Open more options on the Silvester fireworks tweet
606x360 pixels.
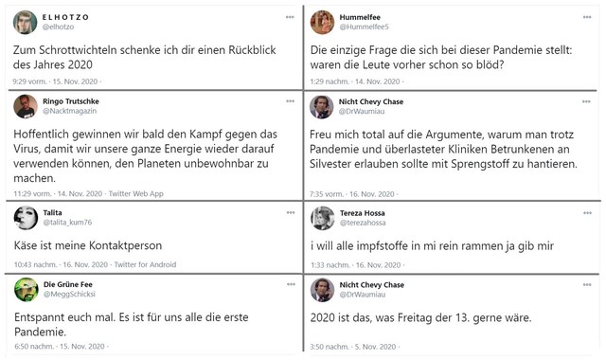coord(586,101)
